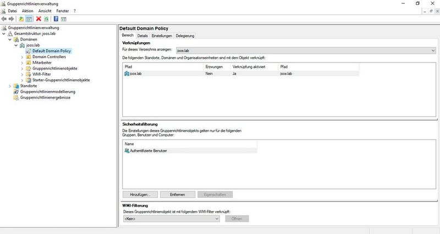Click the Gesamtstruktur forest icon
Viewport: 440px width, 234px height.
(x=10, y=34)
